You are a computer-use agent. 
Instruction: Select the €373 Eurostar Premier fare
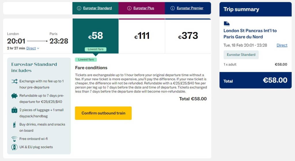pyautogui.click(x=188, y=36)
